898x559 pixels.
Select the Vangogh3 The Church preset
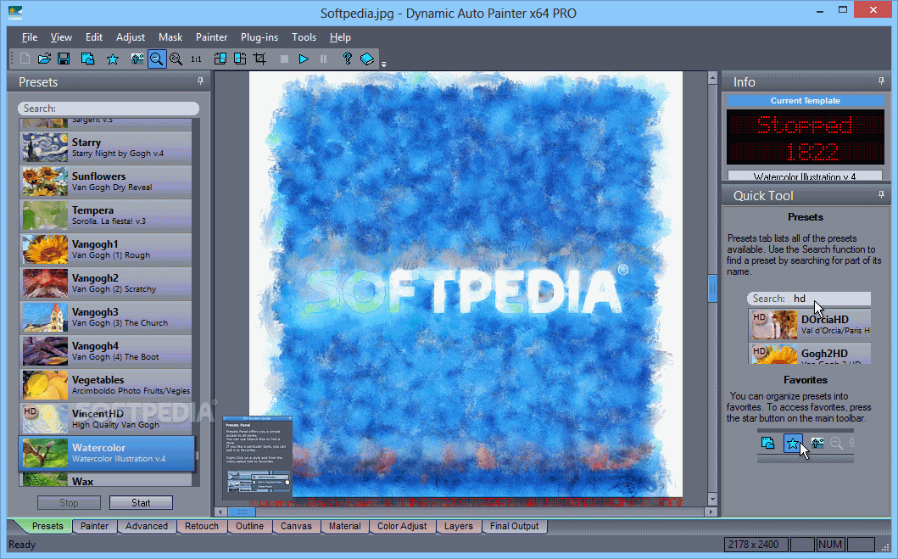point(106,316)
